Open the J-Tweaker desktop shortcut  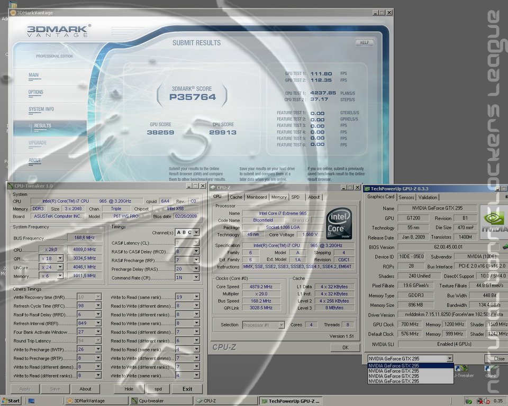pyautogui.click(x=463, y=372)
